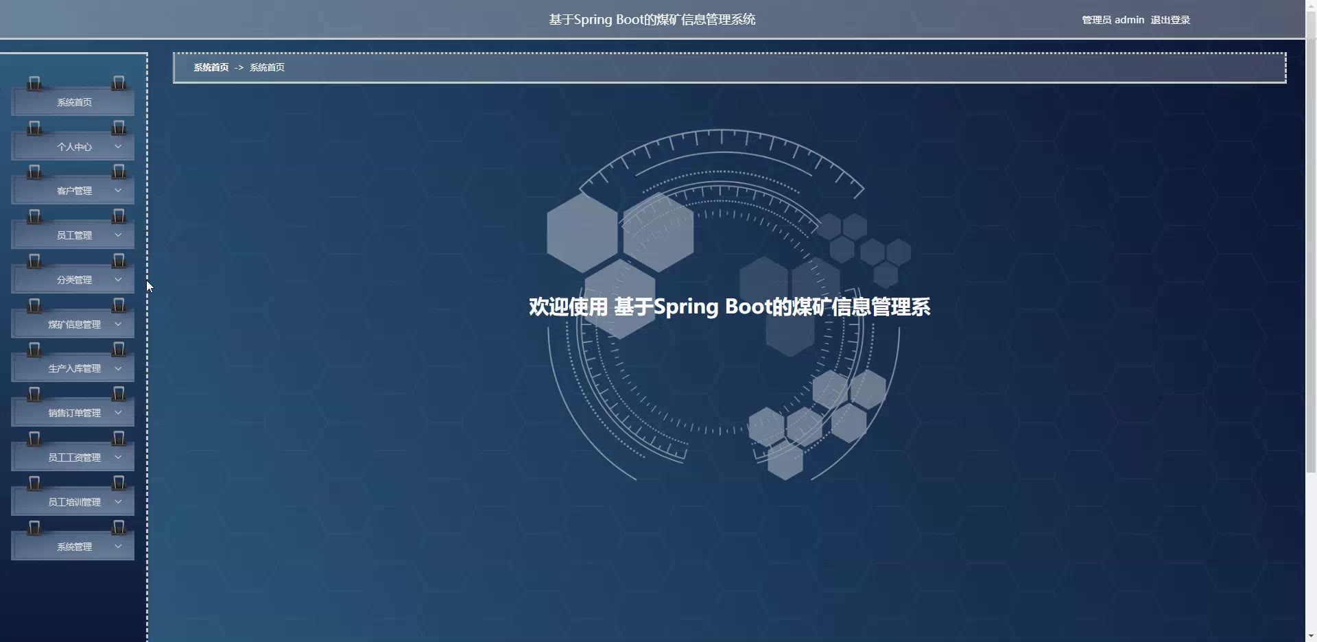Expand the chevron next to 系统管理
Screen dimensions: 1317x642
click(118, 547)
